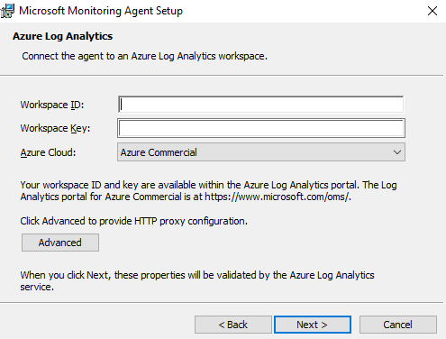
Task: Click the window title 'Microsoft Monitoring Agent Setup'
Action: point(101,11)
